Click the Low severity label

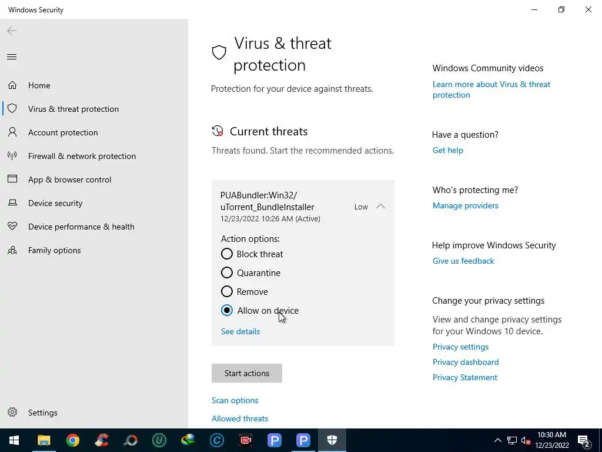tap(362, 207)
